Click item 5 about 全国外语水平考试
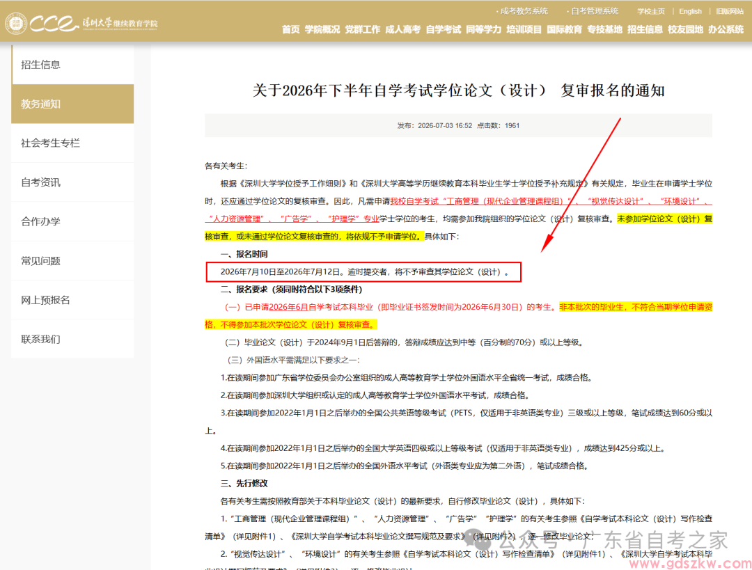 coord(406,466)
